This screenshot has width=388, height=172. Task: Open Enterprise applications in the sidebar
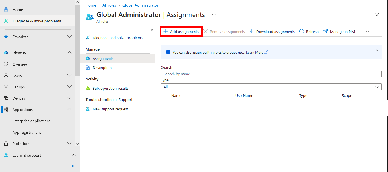[x=31, y=121]
